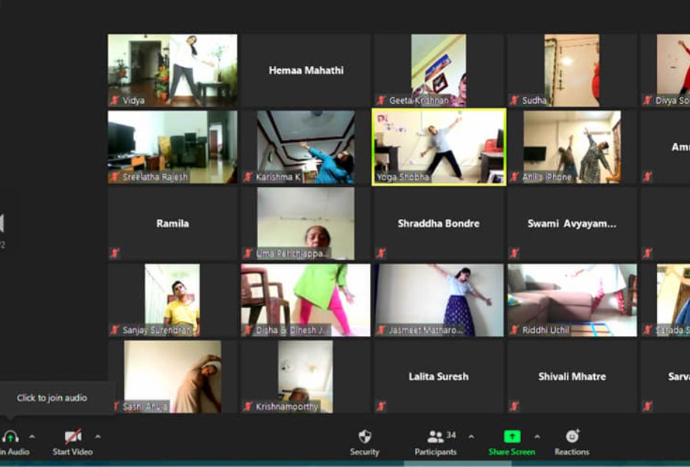Click the Join Audio headphone icon
690x467 pixels.
10,437
